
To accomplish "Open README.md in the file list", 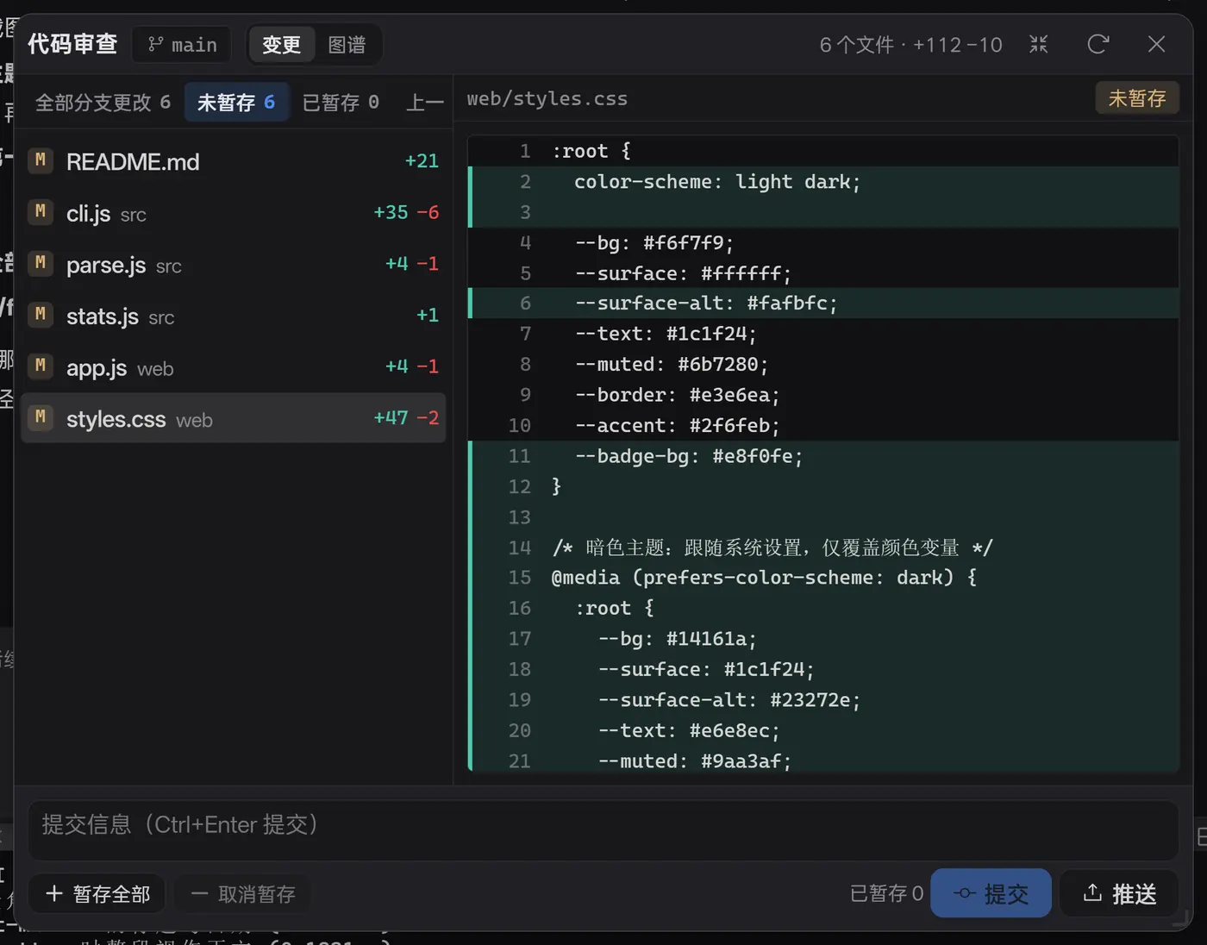I will (x=233, y=161).
